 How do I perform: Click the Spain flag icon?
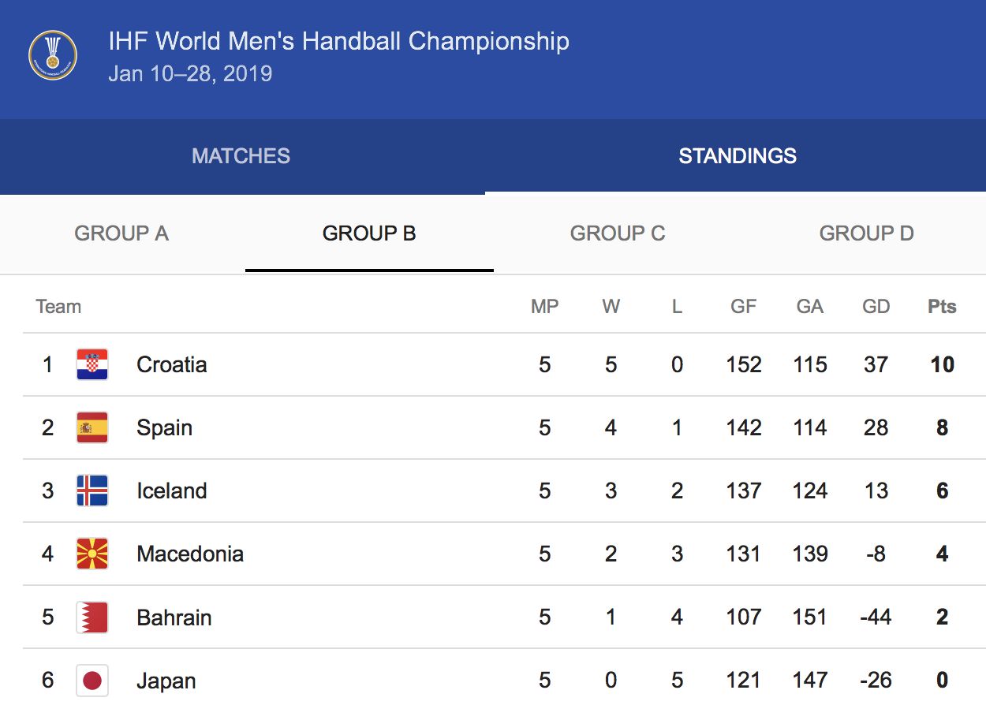(x=92, y=427)
